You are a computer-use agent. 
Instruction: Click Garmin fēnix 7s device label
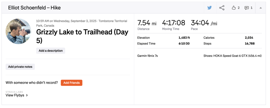pos(147,56)
